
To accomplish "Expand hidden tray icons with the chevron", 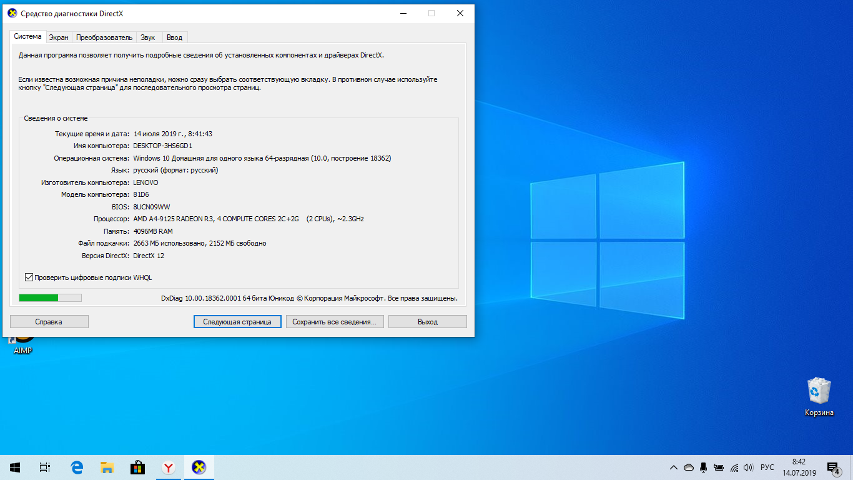I will [x=673, y=467].
